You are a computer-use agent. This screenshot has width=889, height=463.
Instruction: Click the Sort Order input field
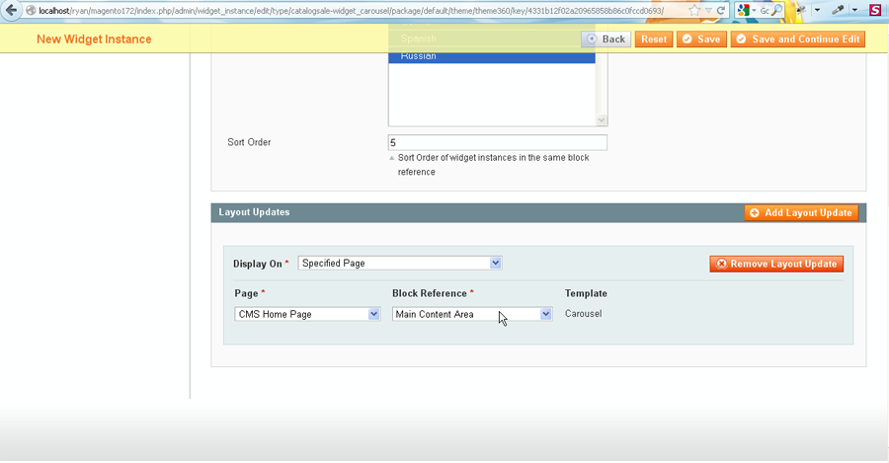(x=497, y=142)
